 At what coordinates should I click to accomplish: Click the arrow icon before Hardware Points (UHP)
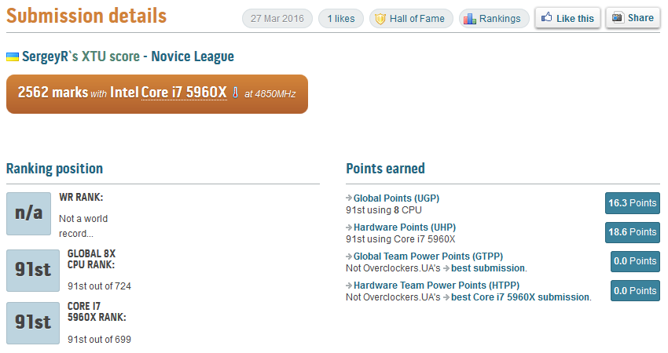click(349, 227)
